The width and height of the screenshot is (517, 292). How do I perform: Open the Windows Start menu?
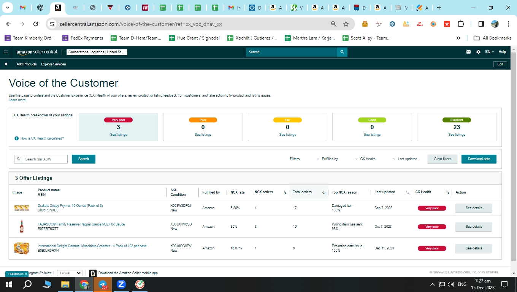click(9, 284)
